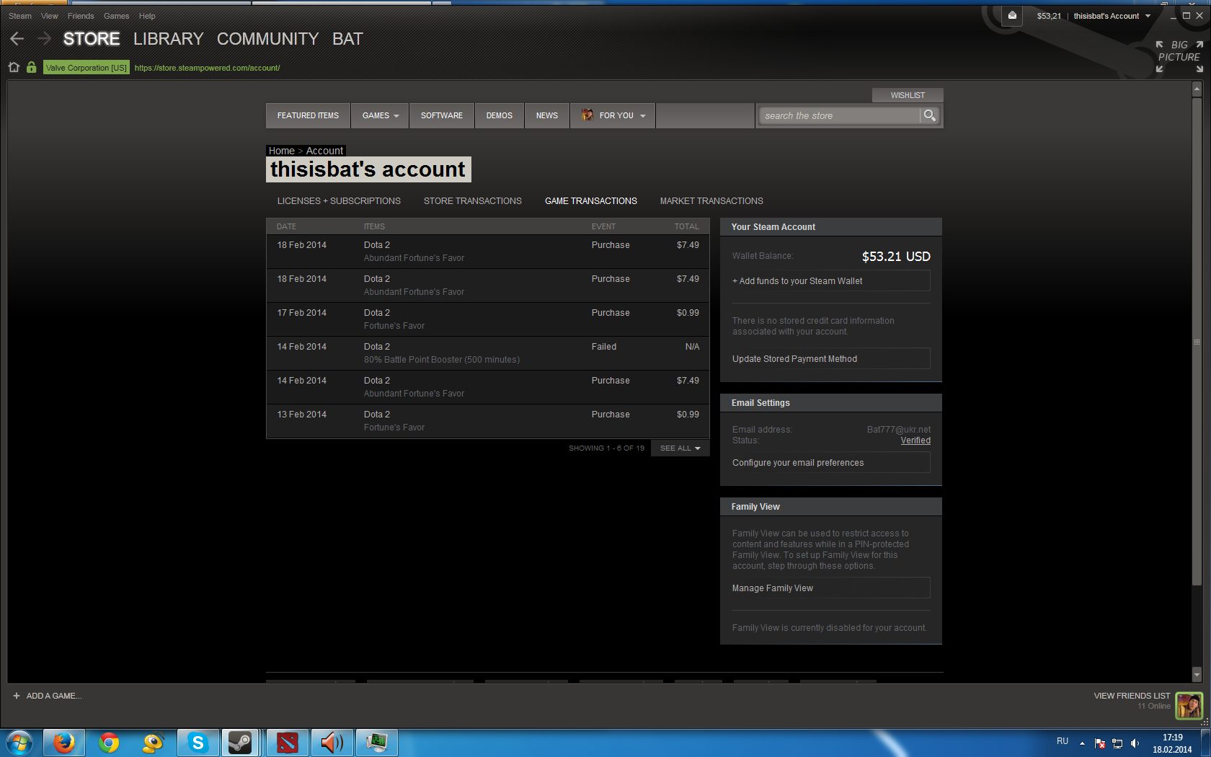Viewport: 1211px width, 757px height.
Task: Go to the LIBRARY section
Action: (169, 39)
